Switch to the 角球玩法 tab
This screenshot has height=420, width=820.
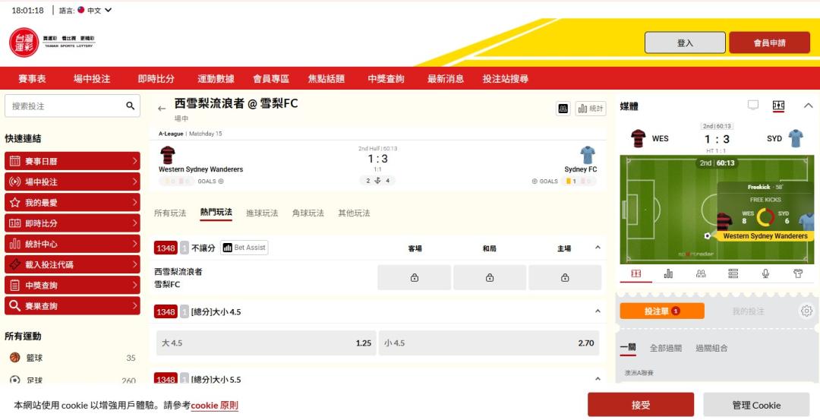(308, 213)
